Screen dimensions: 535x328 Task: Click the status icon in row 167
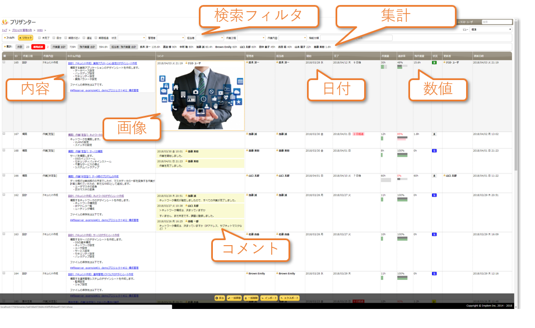click(x=434, y=134)
